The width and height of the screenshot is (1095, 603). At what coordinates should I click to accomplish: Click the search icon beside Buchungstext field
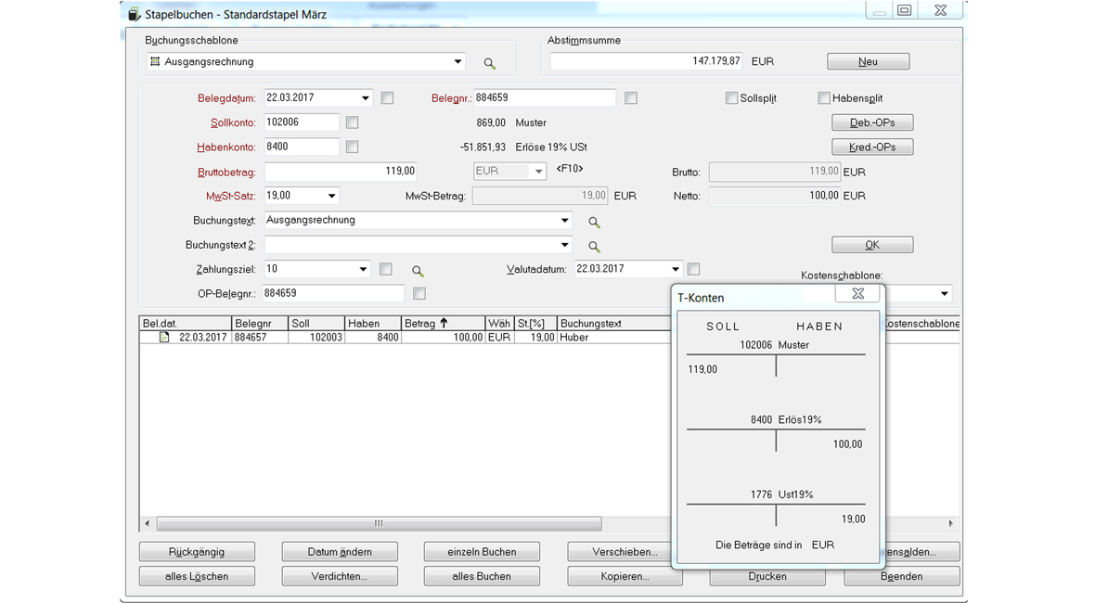pyautogui.click(x=594, y=222)
